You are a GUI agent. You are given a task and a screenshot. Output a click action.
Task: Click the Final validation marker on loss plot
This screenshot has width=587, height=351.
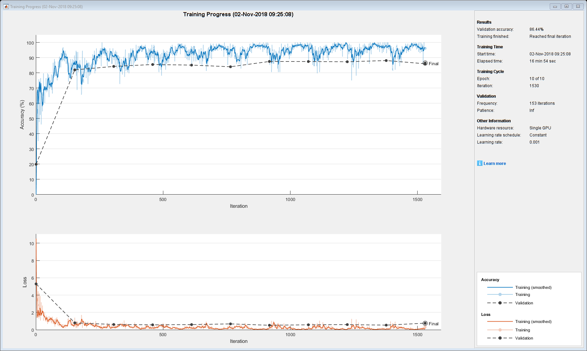click(x=425, y=323)
